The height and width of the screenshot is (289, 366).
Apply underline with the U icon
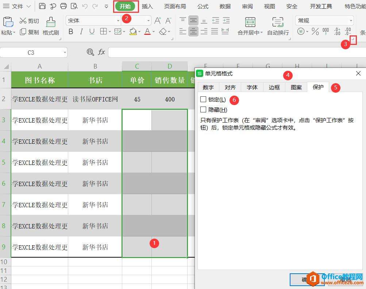click(92, 32)
